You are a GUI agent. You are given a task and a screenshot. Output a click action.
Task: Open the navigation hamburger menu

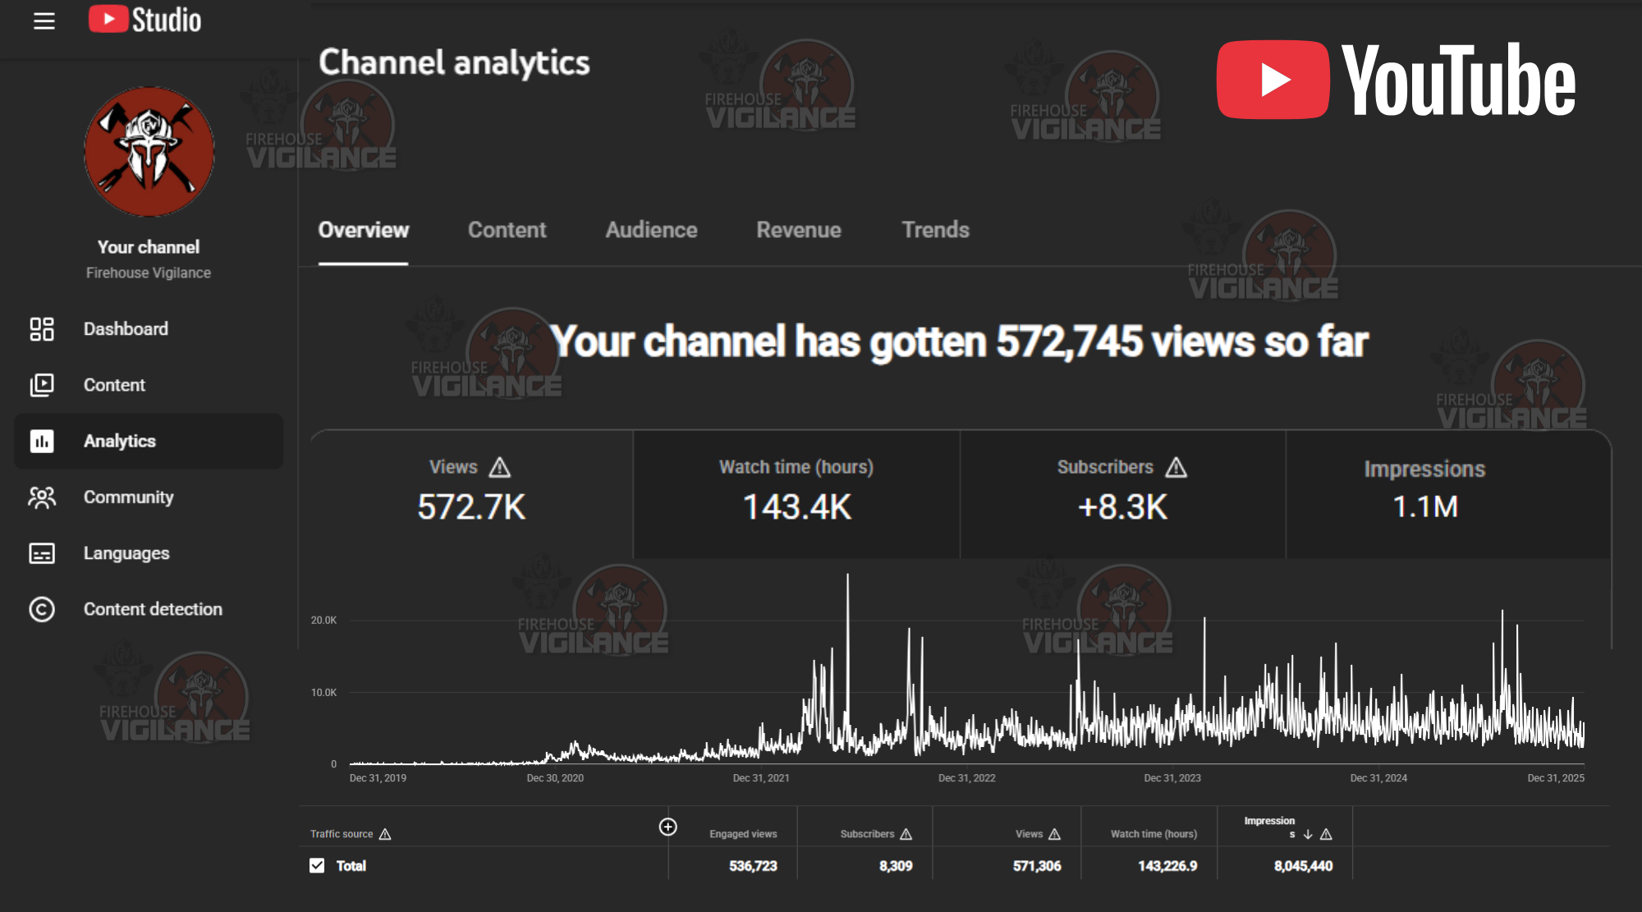pyautogui.click(x=43, y=21)
